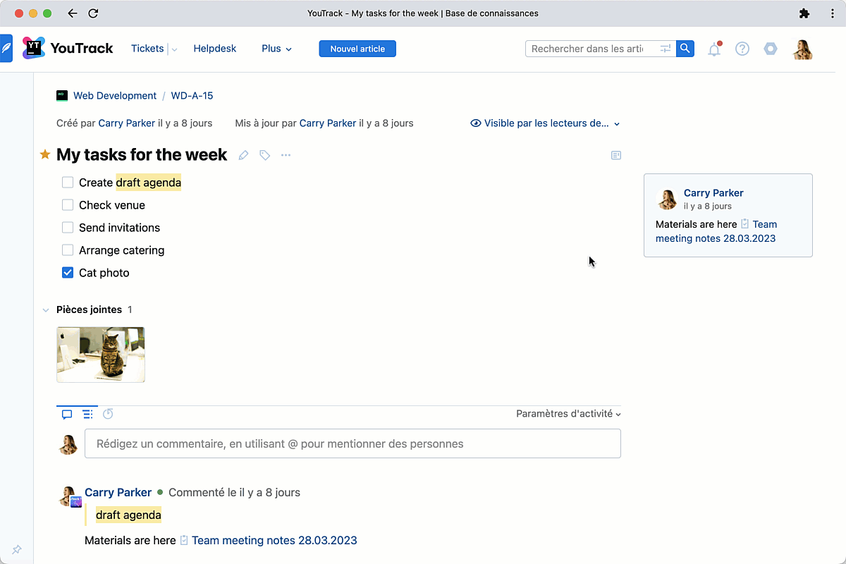Uncheck the Cat photo task
This screenshot has width=846, height=564.
click(x=67, y=272)
